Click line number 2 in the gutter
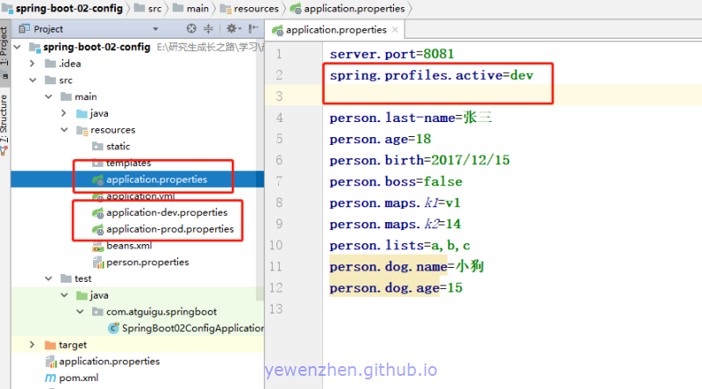 [279, 76]
